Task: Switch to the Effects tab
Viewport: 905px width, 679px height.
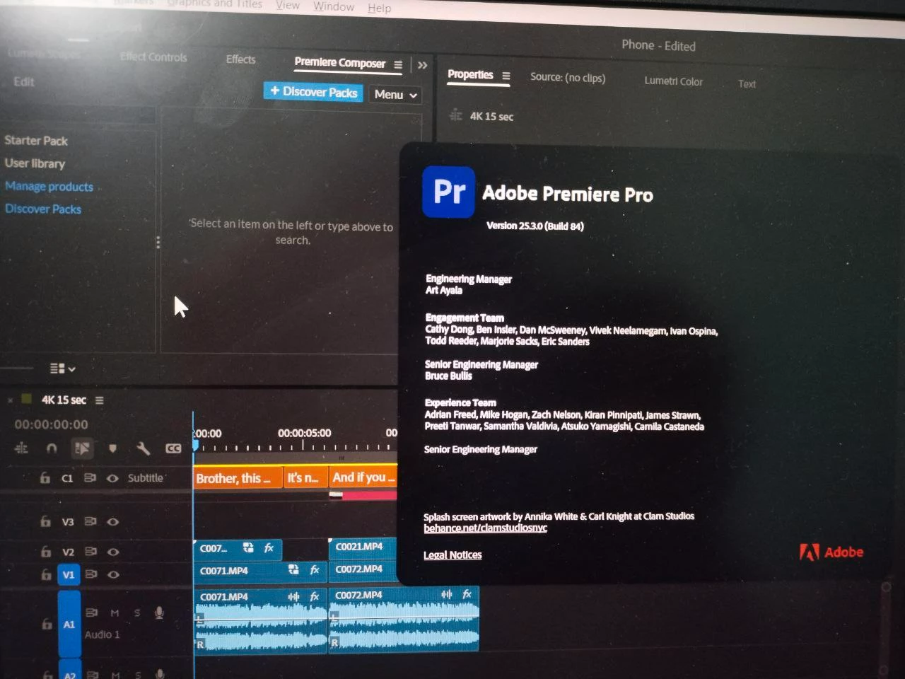Action: tap(240, 59)
